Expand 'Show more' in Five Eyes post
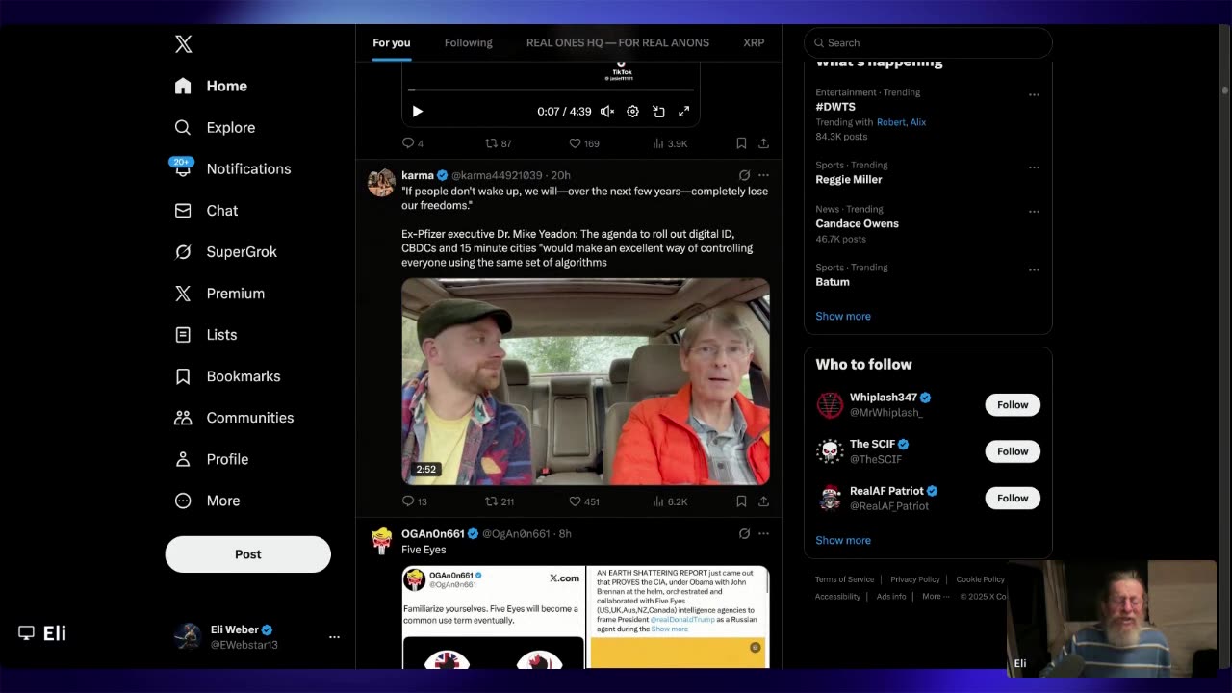1232x693 pixels. pyautogui.click(x=669, y=629)
